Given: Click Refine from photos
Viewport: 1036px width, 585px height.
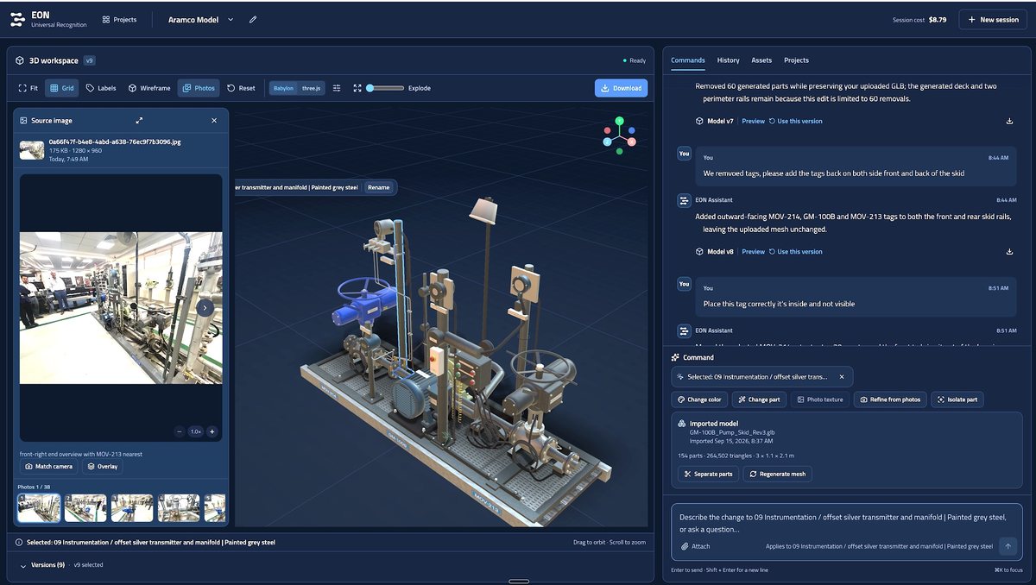Looking at the screenshot, I should pyautogui.click(x=890, y=399).
